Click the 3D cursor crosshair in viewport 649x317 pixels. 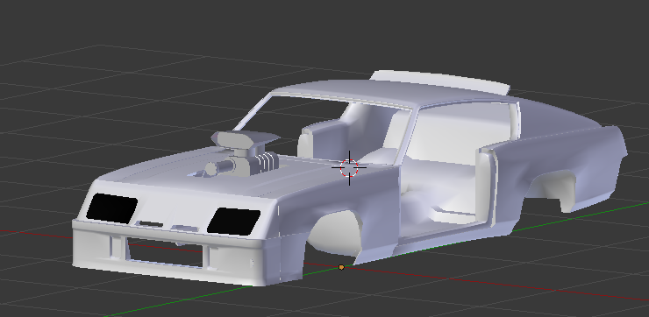pyautogui.click(x=349, y=168)
